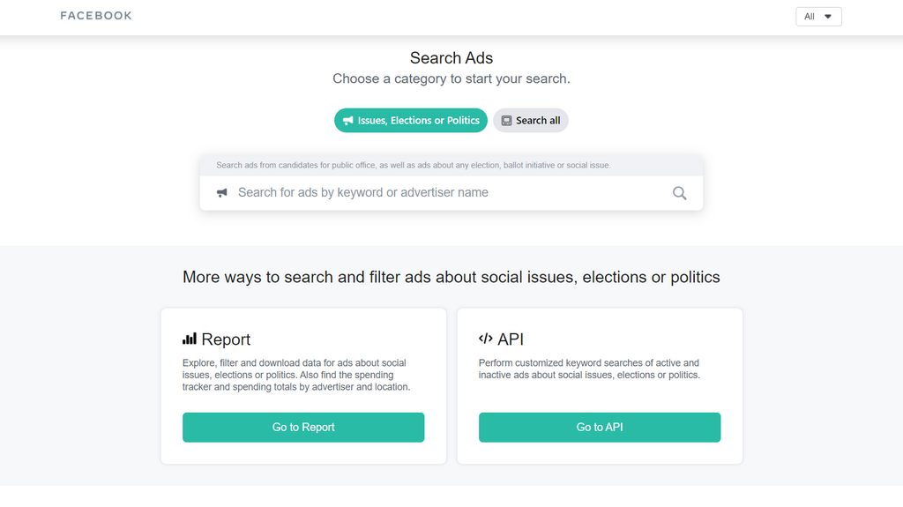Image resolution: width=903 pixels, height=507 pixels.
Task: Click the Report description paragraph
Action: (x=296, y=375)
